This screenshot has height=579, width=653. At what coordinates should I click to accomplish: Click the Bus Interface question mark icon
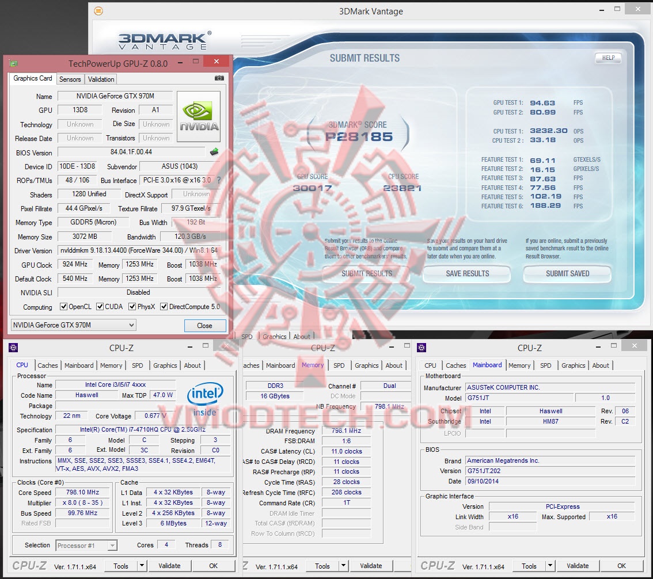[x=219, y=180]
